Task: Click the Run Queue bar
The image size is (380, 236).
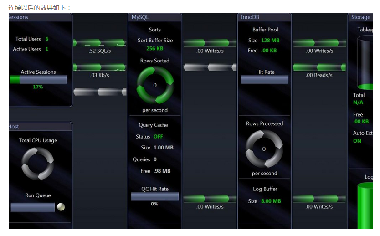Action: 33,207
